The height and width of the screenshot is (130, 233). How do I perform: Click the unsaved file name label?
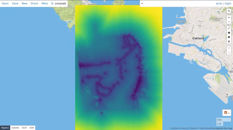pyautogui.click(x=60, y=3)
